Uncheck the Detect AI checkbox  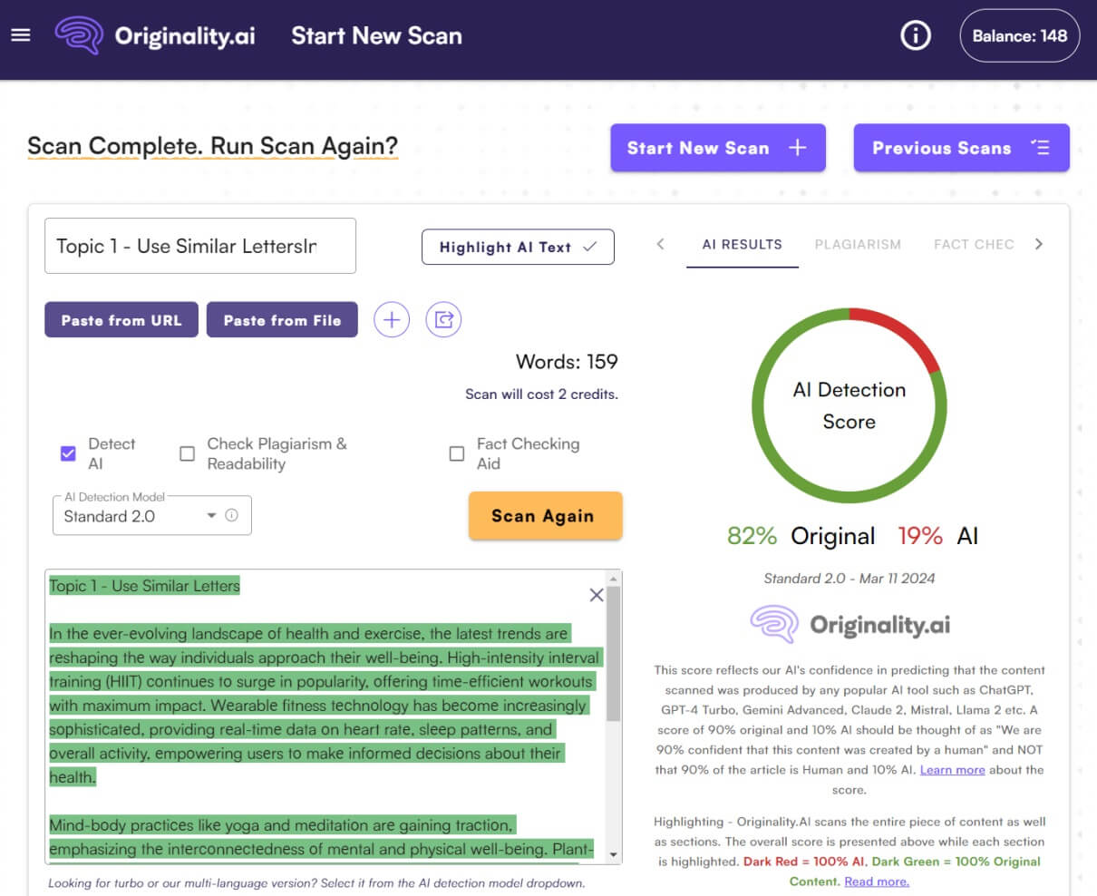pyautogui.click(x=68, y=453)
